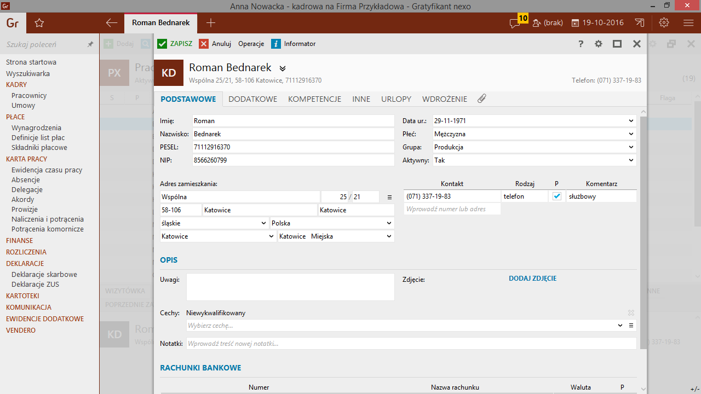This screenshot has height=394, width=701.
Task: Switch to the URLOPY tab
Action: coord(396,99)
